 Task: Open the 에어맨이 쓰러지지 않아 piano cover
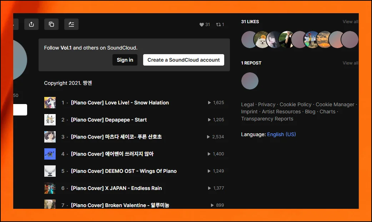(x=112, y=154)
